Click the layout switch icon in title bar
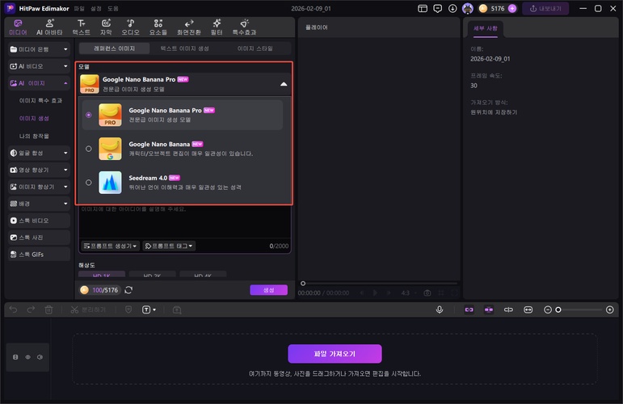The height and width of the screenshot is (404, 623). tap(423, 8)
